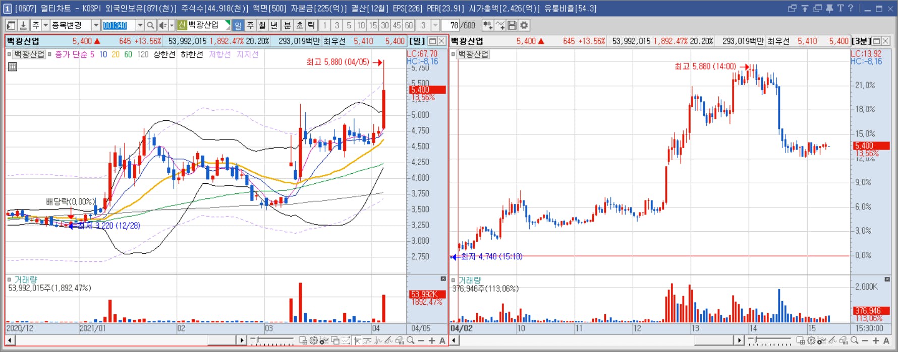Open the chart settings gear icon

(x=524, y=25)
